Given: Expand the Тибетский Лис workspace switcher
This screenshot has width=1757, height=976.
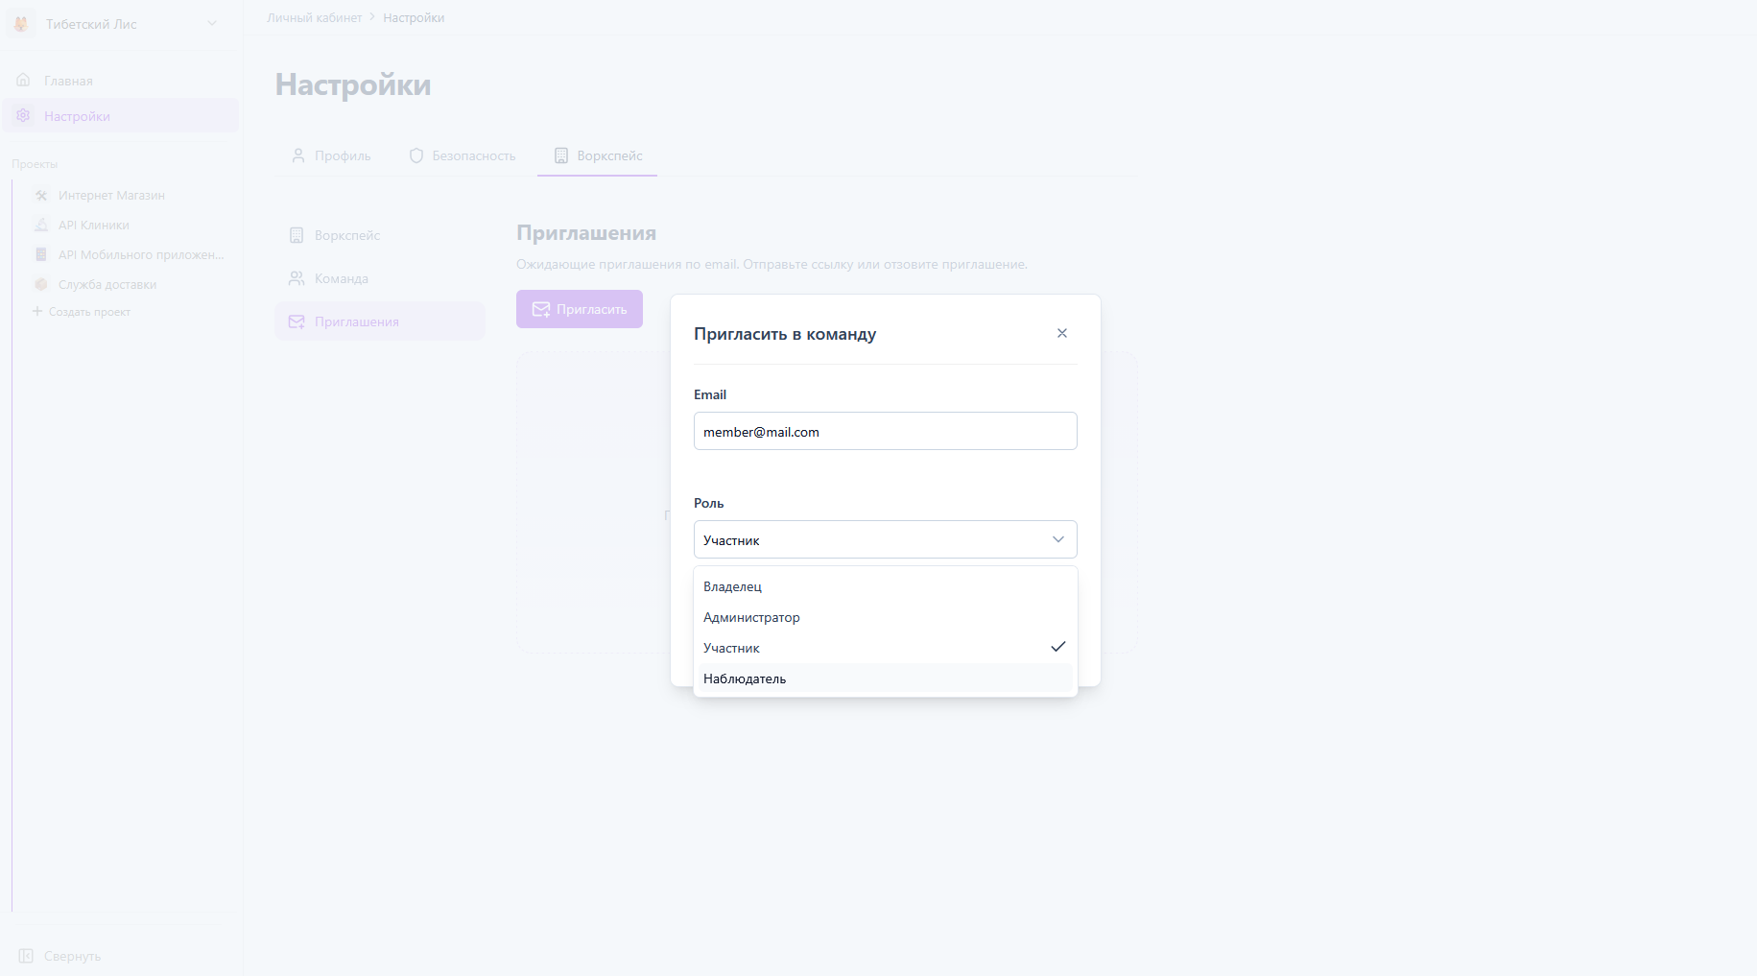Looking at the screenshot, I should (212, 24).
